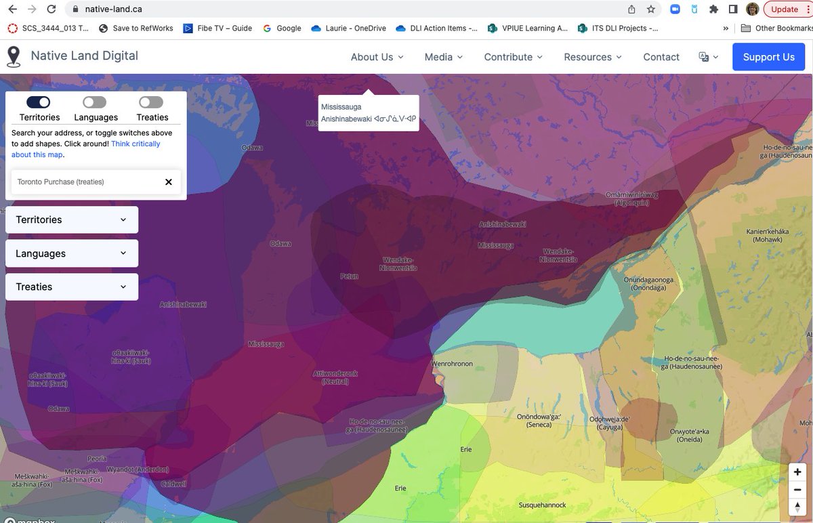Screen dimensions: 813x523
Task: Expand the Treaties accordion panel
Action: click(x=71, y=287)
